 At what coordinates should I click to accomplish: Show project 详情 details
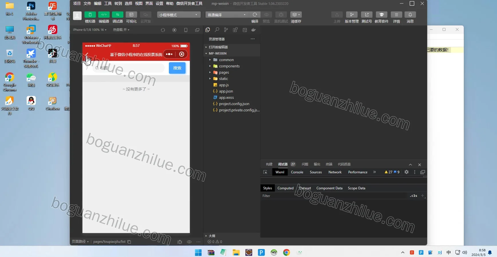click(x=396, y=15)
